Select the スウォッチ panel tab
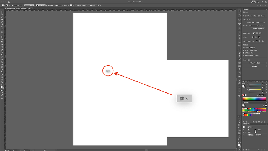This screenshot has width=268, height=151. point(245,103)
